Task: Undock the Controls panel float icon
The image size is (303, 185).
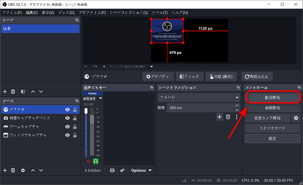Action: 299,88
